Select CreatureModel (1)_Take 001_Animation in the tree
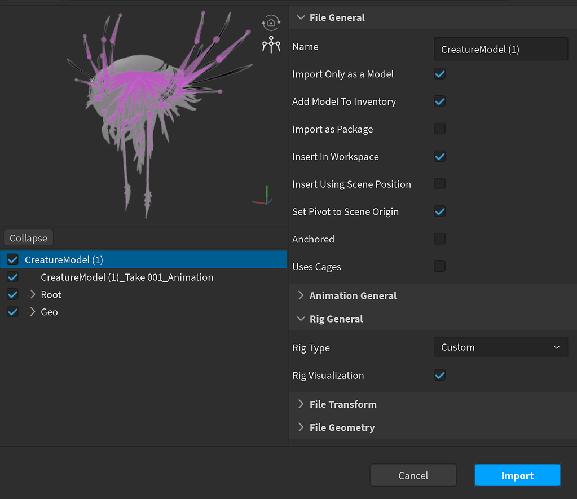This screenshot has width=577, height=499. 126,277
